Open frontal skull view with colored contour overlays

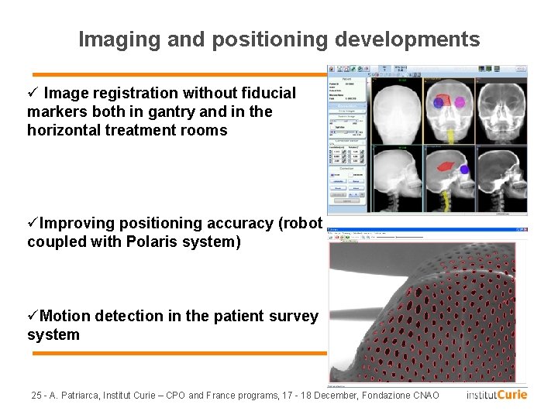pos(449,111)
